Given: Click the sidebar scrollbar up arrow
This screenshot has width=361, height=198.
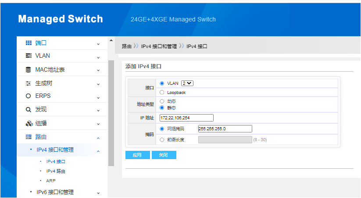Looking at the screenshot, I should pos(111,40).
